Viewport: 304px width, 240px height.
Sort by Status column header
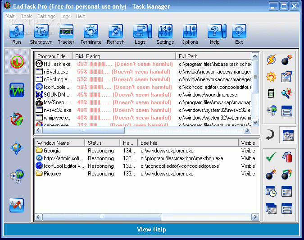(102, 143)
